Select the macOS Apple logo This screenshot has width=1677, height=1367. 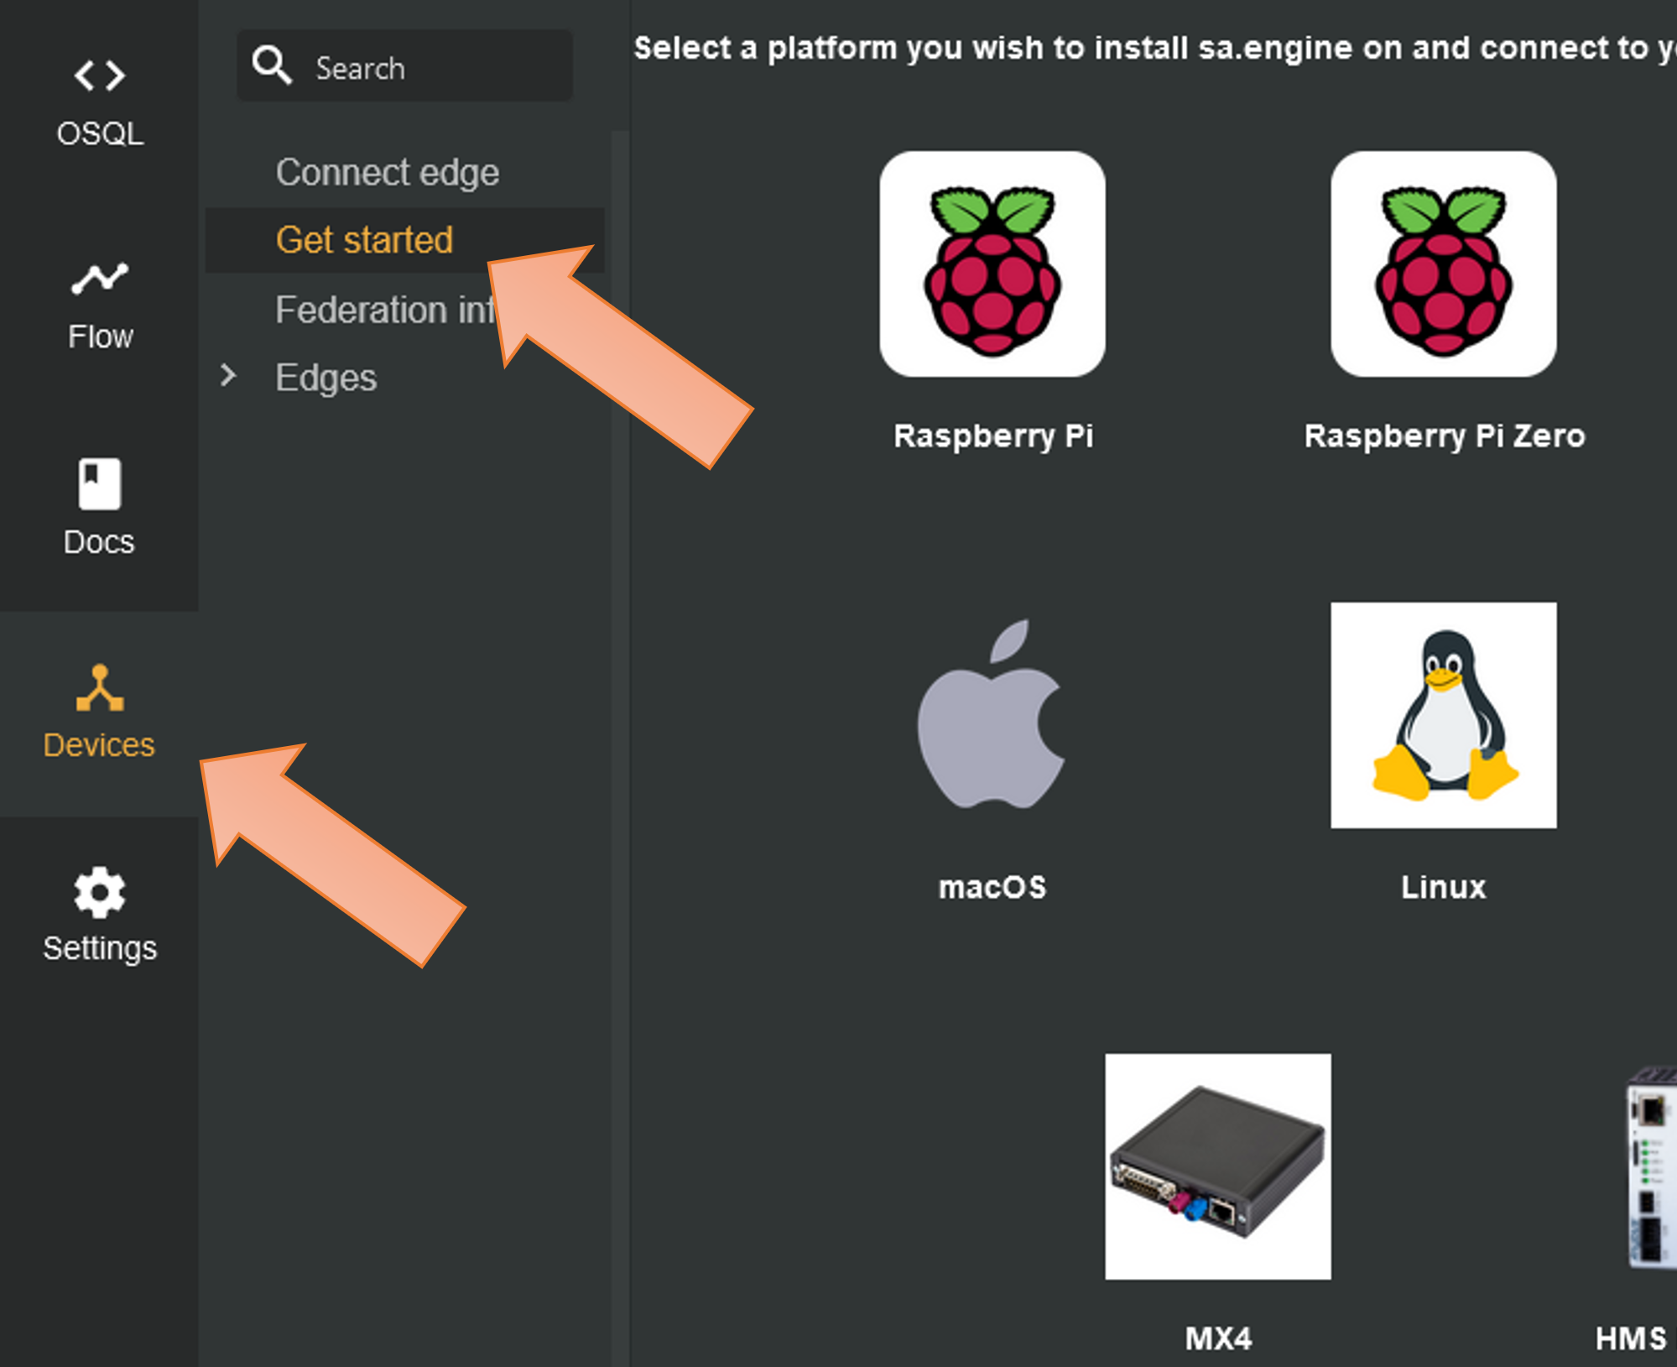(x=992, y=714)
